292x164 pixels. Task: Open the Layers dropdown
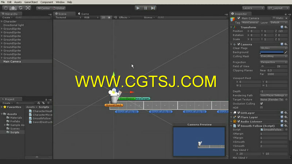click(253, 8)
